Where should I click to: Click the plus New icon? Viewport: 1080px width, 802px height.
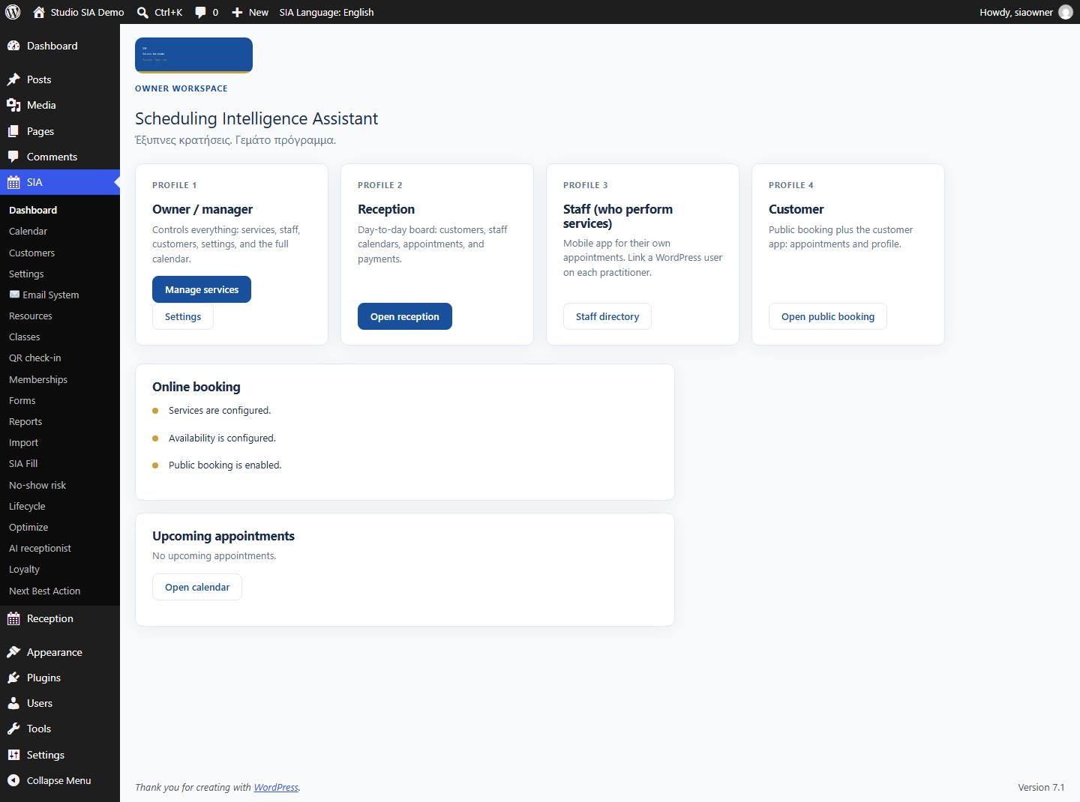tap(237, 12)
